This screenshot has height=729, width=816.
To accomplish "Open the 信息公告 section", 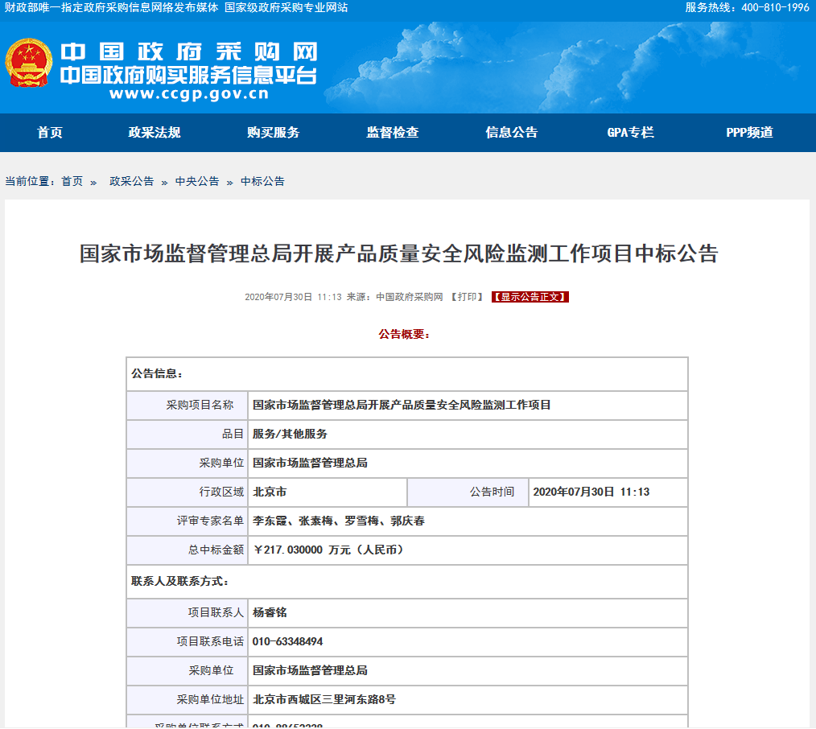I will (x=512, y=133).
